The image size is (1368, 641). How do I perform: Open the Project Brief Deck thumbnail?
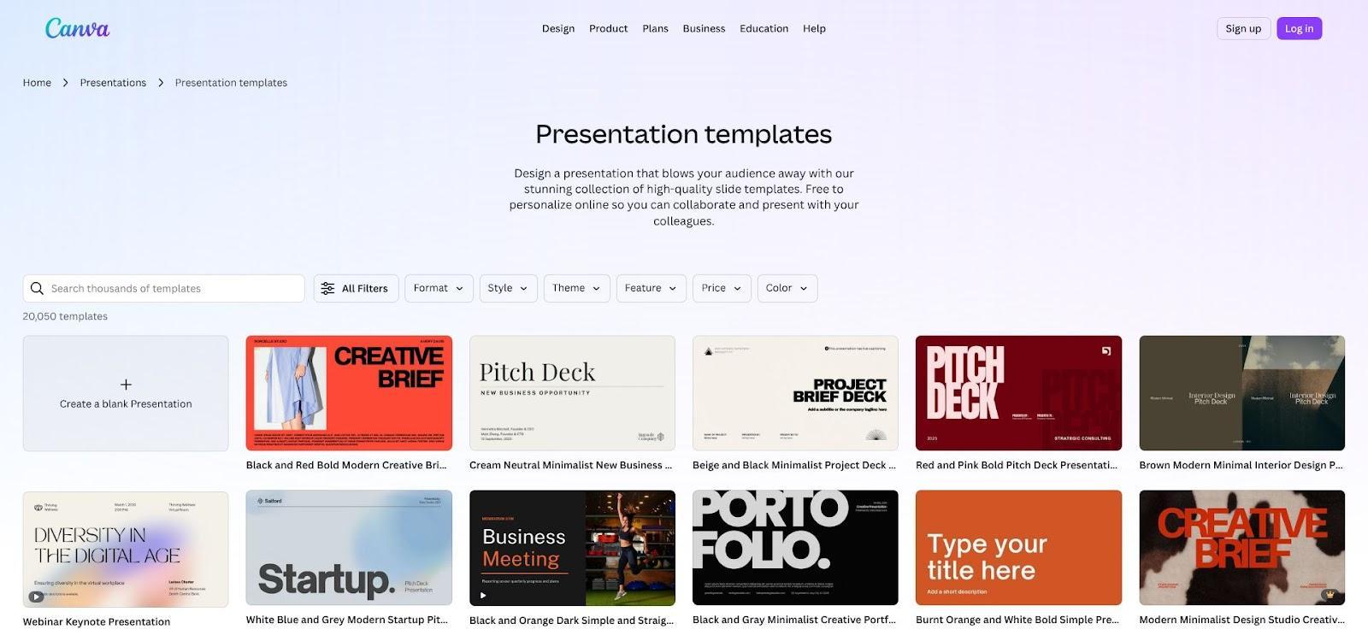tap(795, 393)
